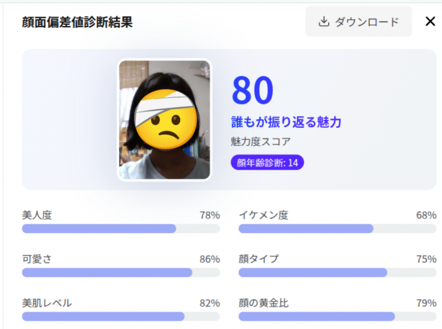Click the ダウンロード download button

click(359, 22)
